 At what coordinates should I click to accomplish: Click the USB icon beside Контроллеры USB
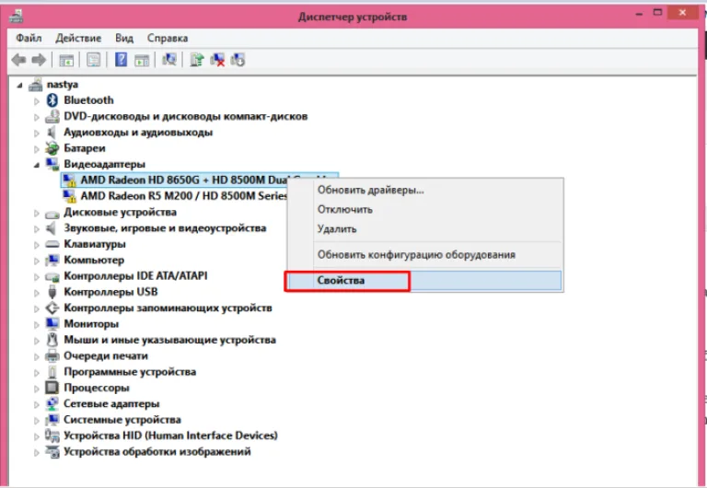click(52, 292)
